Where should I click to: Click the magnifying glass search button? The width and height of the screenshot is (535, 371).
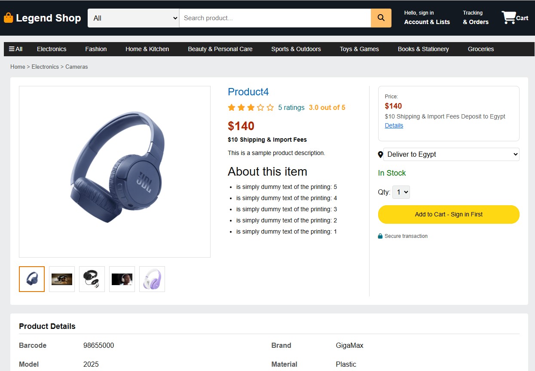click(381, 18)
